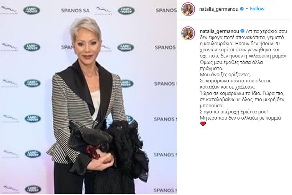Click the blue verified badge in the post header

(x=242, y=9)
